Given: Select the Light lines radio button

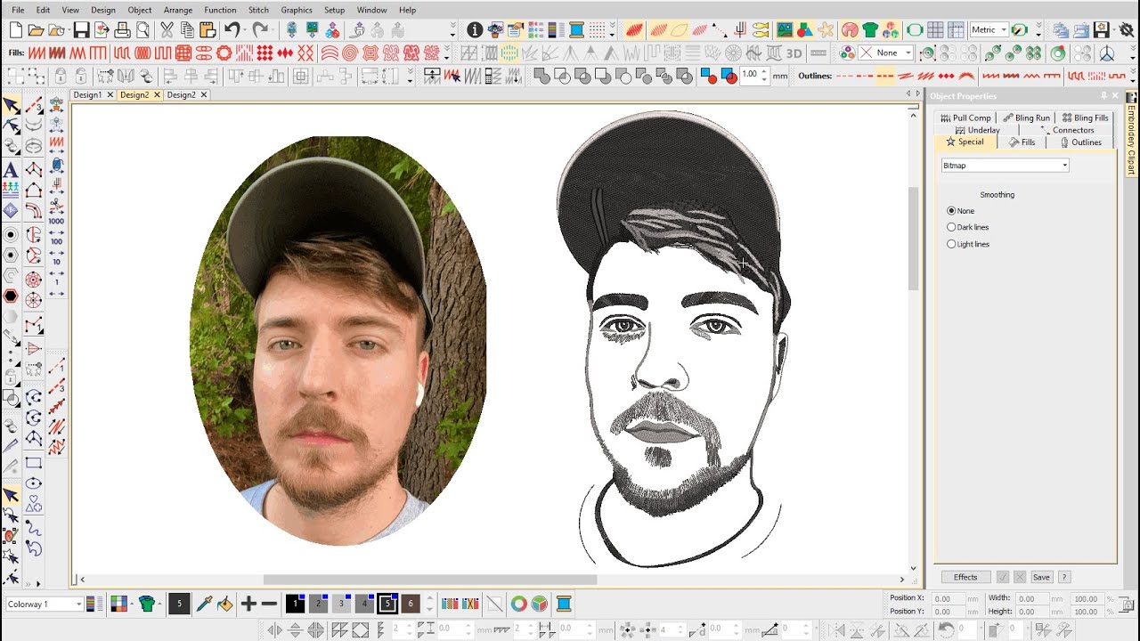Looking at the screenshot, I should pyautogui.click(x=951, y=244).
